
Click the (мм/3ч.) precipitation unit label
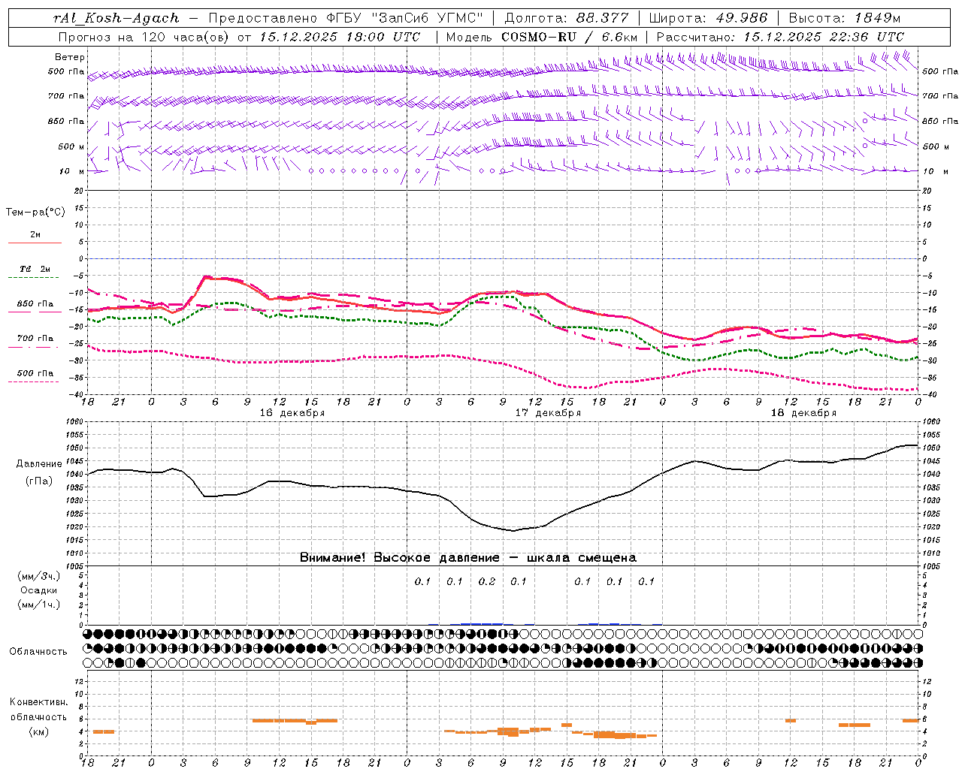point(39,576)
